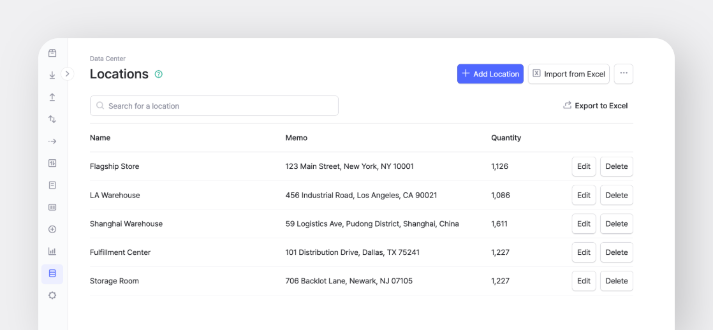The width and height of the screenshot is (713, 330).
Task: Select the Storage Room name
Action: tap(115, 281)
